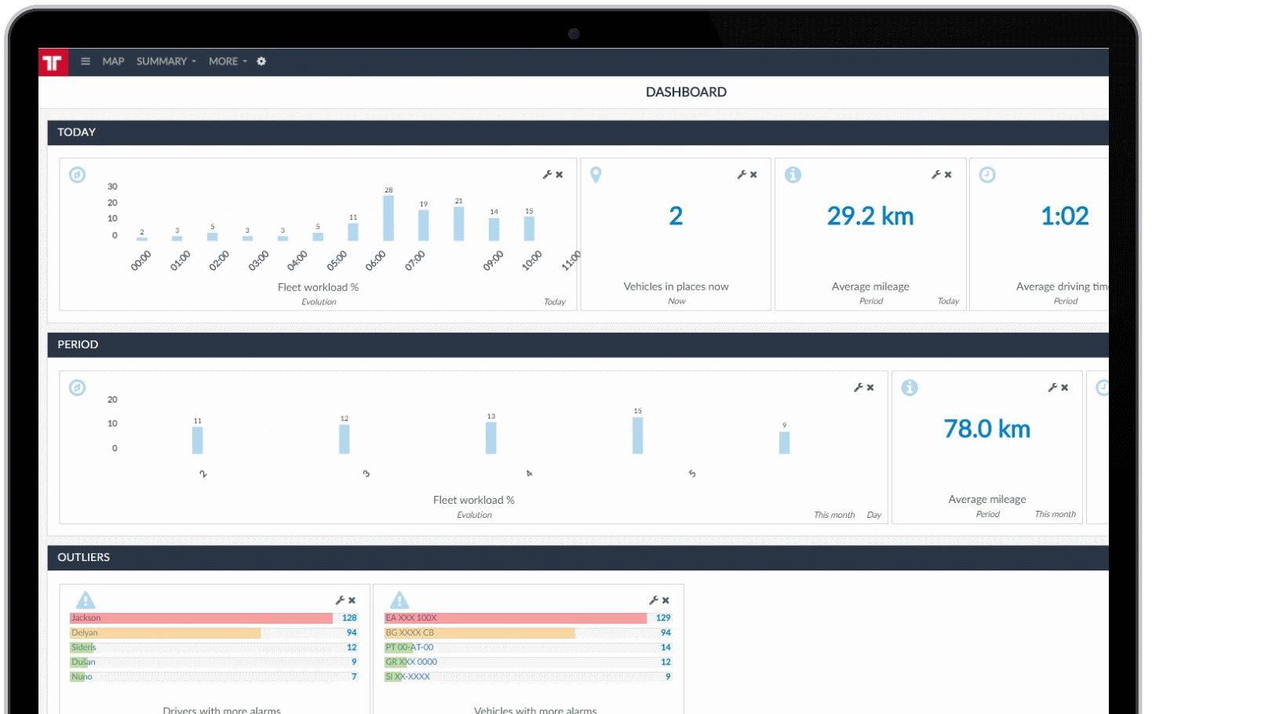
Task: Click the 06:00 bar showing 28 percent
Action: (x=388, y=218)
